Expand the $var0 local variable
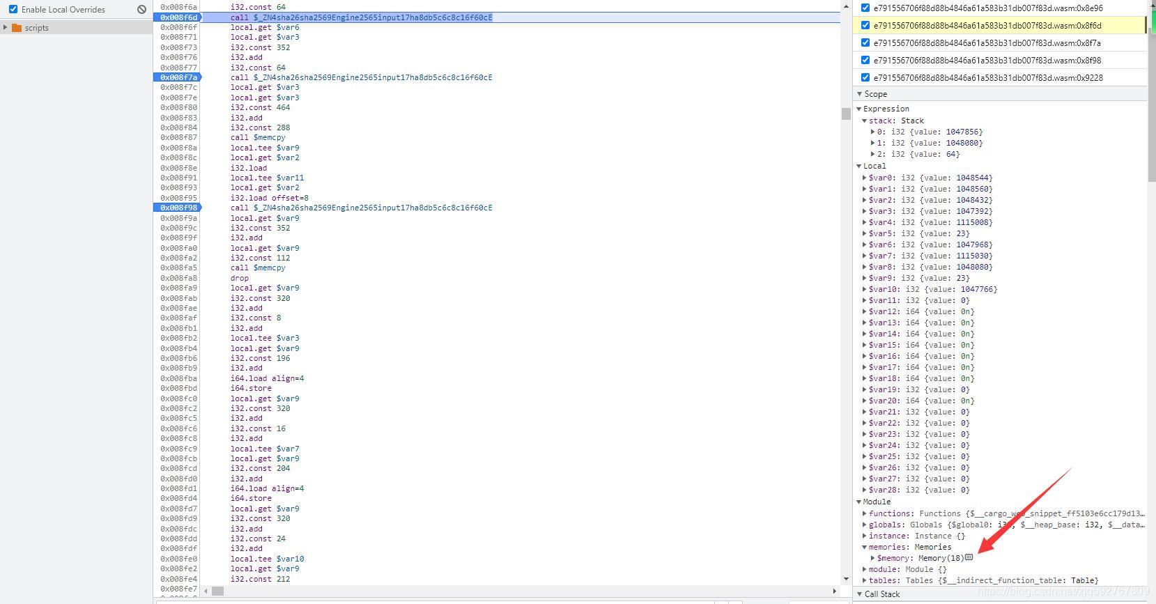This screenshot has width=1156, height=604. [865, 178]
